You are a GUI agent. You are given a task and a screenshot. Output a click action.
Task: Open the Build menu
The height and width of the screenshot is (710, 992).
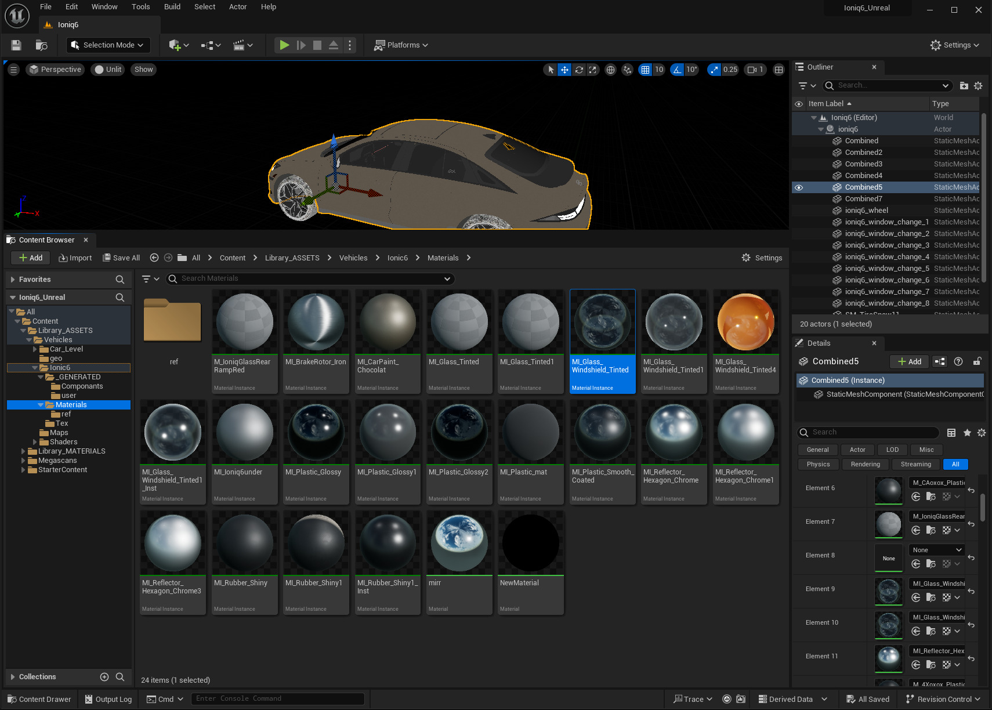(172, 7)
